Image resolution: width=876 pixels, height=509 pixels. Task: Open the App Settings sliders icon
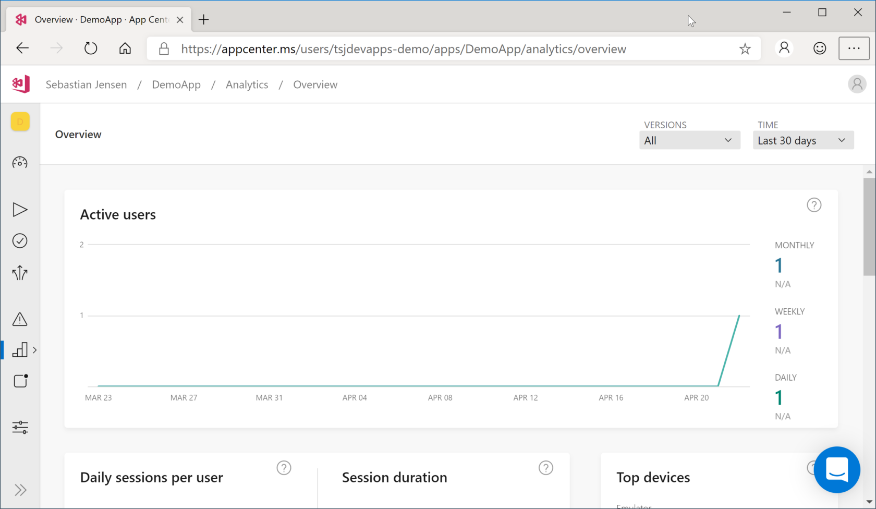coord(20,427)
